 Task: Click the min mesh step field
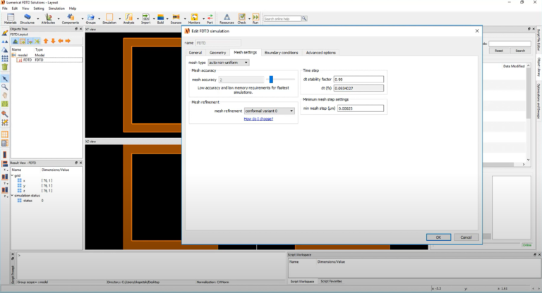click(361, 108)
